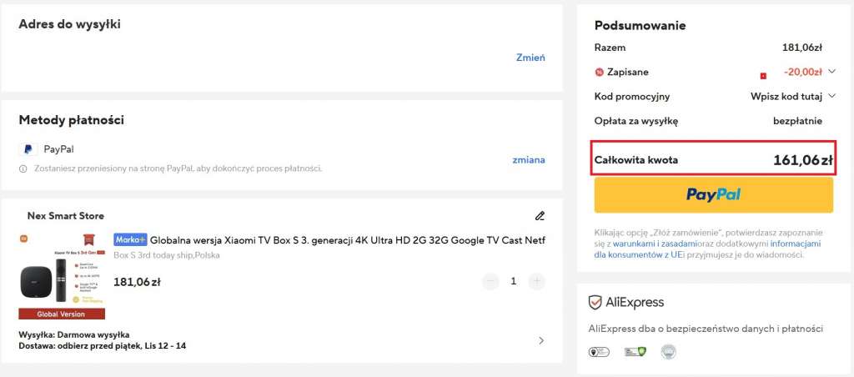
Task: Click the Box S 3rd today ship,Polska variant text
Action: 167,255
